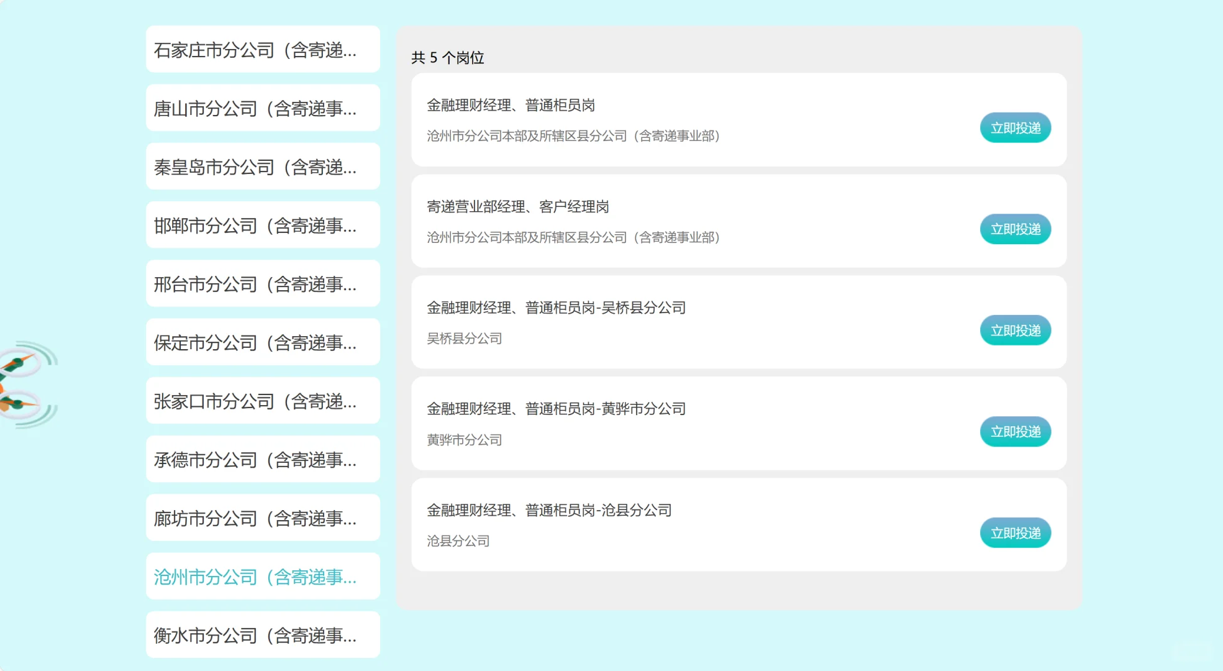Screen dimensions: 1223x671
Task: Apply to 金融理财经理、普通柜员岗 position
Action: click(x=1015, y=127)
